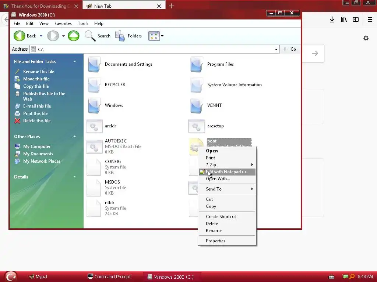This screenshot has width=377, height=282.
Task: Click the Go button beside address
Action: coord(290,49)
